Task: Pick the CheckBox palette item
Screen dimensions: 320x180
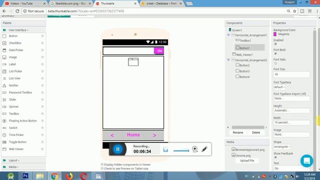Action: 15,43
